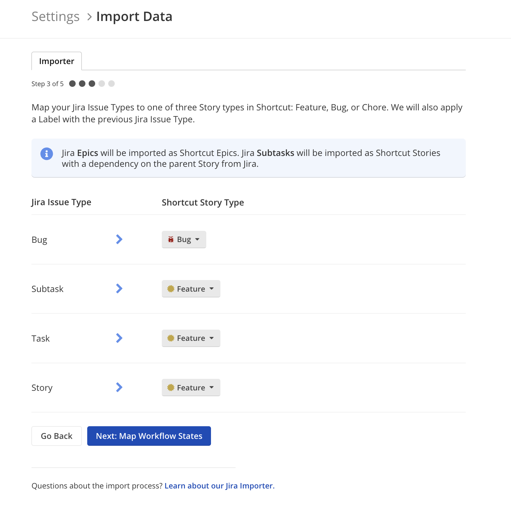The image size is (511, 508).
Task: Click the 'Questions about the import process?' text
Action: [97, 486]
